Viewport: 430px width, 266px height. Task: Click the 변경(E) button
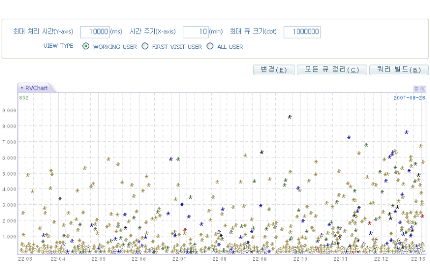coord(274,70)
